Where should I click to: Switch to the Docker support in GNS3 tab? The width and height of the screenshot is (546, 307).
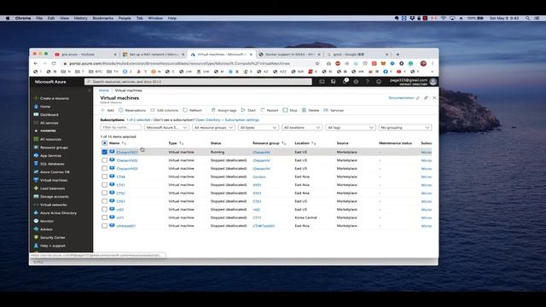pyautogui.click(x=290, y=55)
